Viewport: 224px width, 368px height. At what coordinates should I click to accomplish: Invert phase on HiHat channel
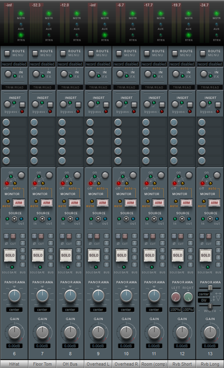click(x=6, y=236)
